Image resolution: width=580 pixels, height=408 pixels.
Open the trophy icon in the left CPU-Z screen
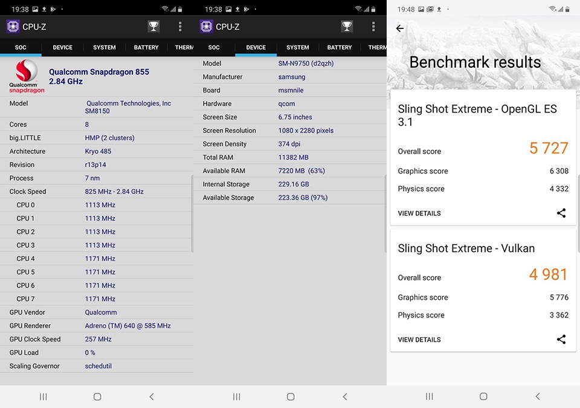point(153,26)
